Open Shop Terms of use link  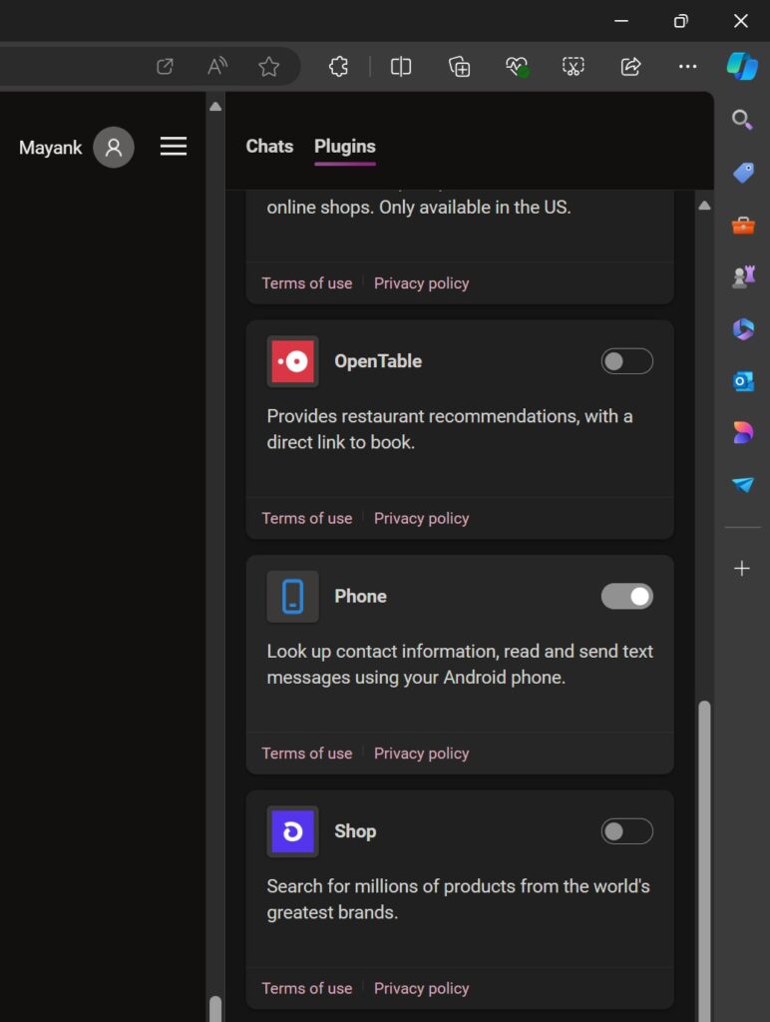pos(307,988)
